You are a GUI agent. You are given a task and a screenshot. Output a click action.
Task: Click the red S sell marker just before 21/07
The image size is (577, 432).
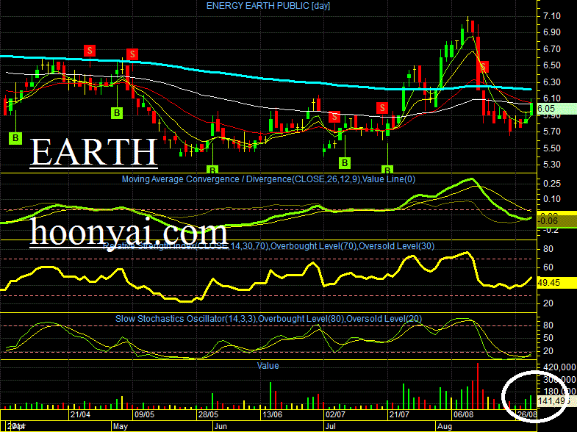pos(382,108)
